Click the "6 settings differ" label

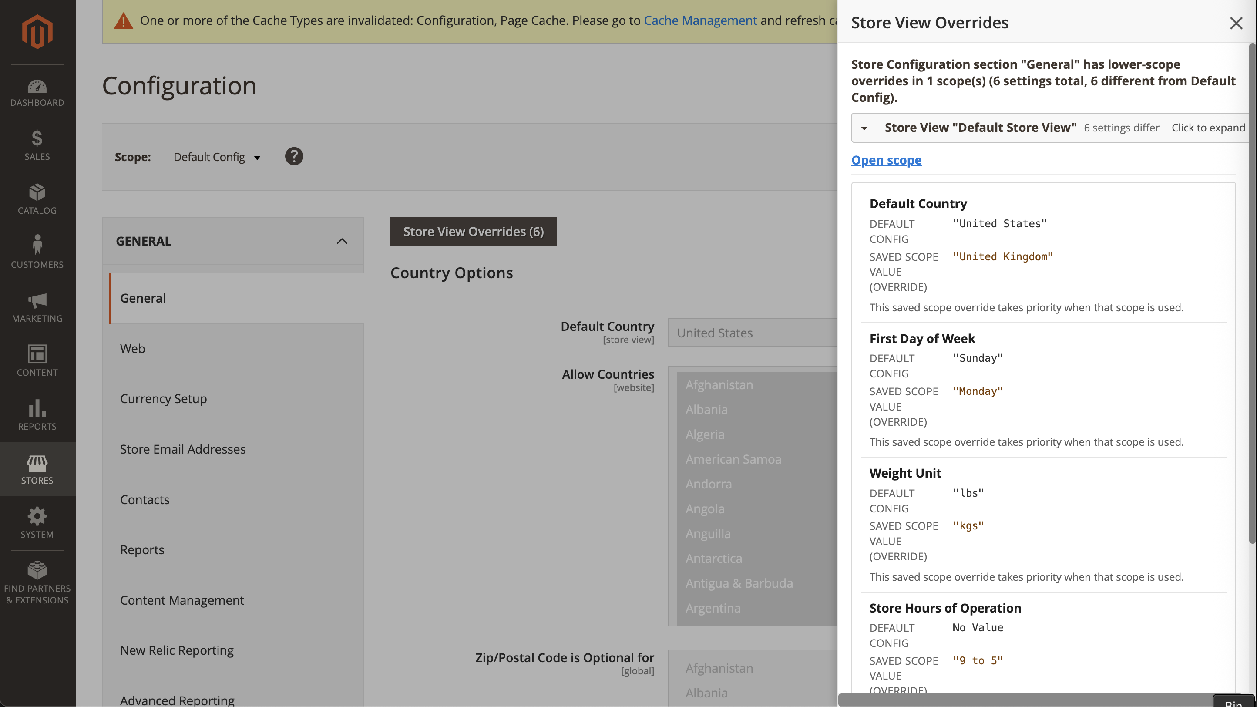1121,128
